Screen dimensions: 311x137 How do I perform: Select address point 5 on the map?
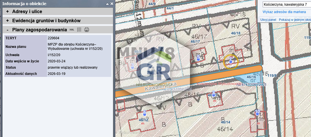pos(198,59)
